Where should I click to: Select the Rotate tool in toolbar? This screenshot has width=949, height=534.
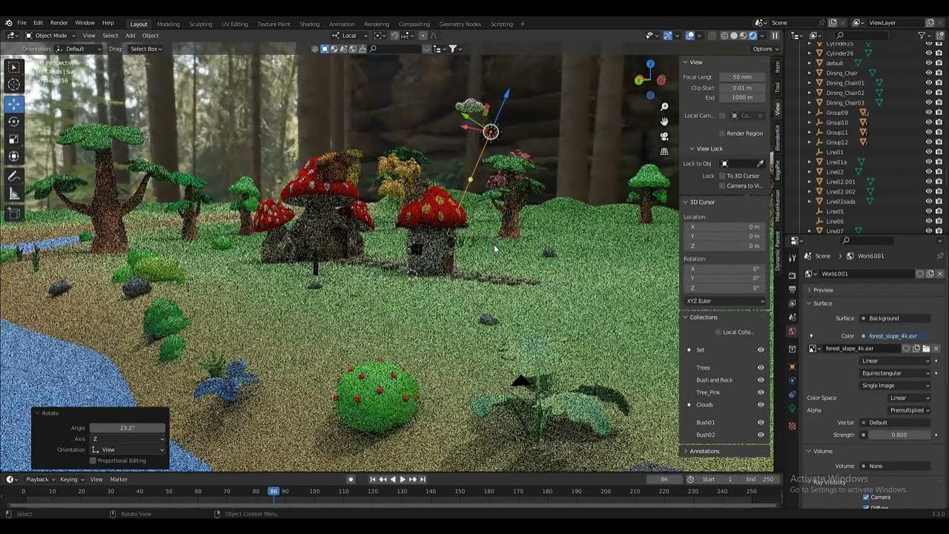tap(14, 121)
